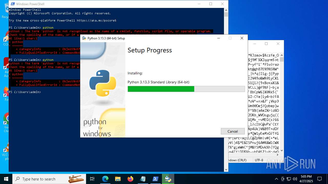Click the Windows (CRLF) status entry in Notepad
328x184 pixels.
point(238,160)
